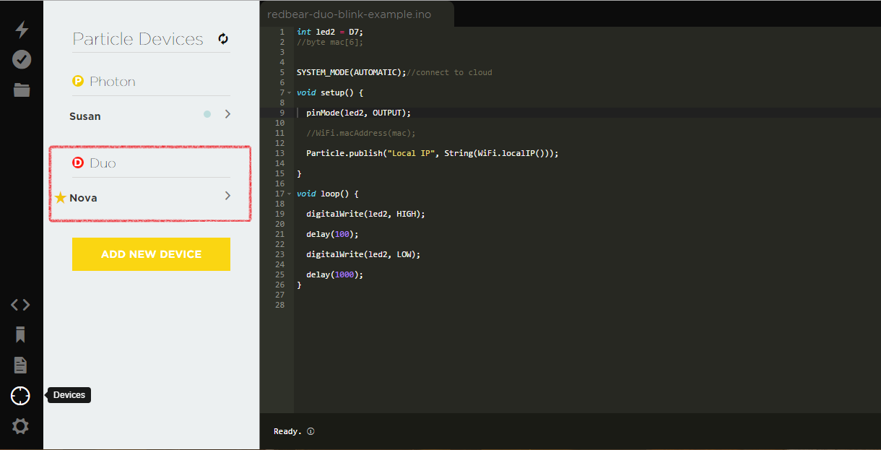The height and width of the screenshot is (450, 881).
Task: Toggle the star next to Nova
Action: [x=61, y=198]
